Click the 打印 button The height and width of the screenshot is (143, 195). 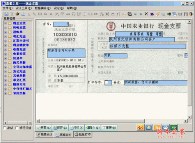point(76,128)
